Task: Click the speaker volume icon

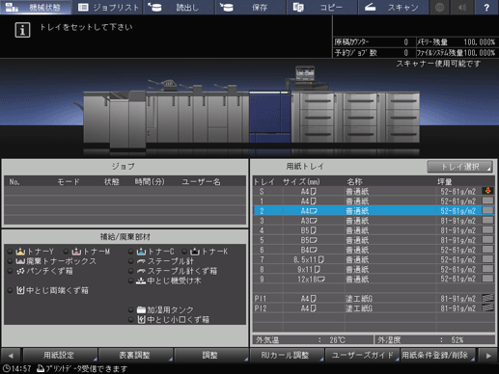Action: tap(462, 7)
